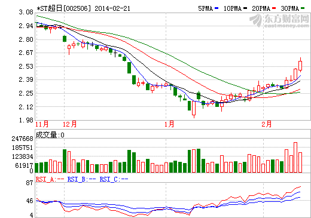Click the red color marker beside 20PMA
The height and width of the screenshot is (218, 311).
[274, 8]
